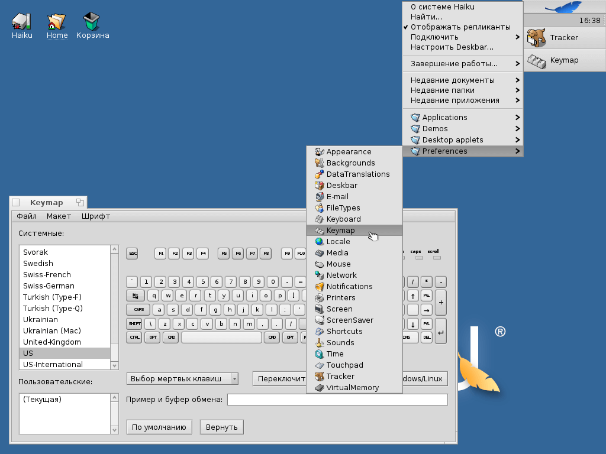Open Printers preferences

click(354, 297)
